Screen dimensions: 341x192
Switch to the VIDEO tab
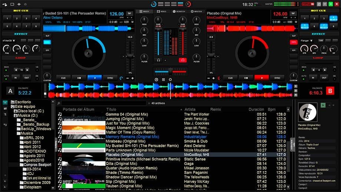162,11
